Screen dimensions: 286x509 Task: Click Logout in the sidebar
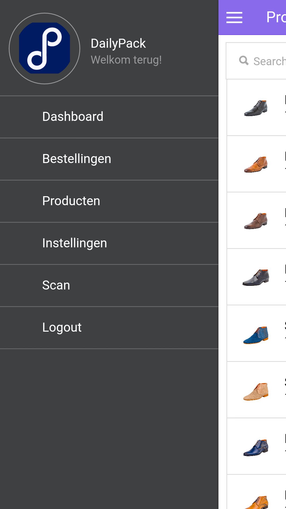point(62,327)
